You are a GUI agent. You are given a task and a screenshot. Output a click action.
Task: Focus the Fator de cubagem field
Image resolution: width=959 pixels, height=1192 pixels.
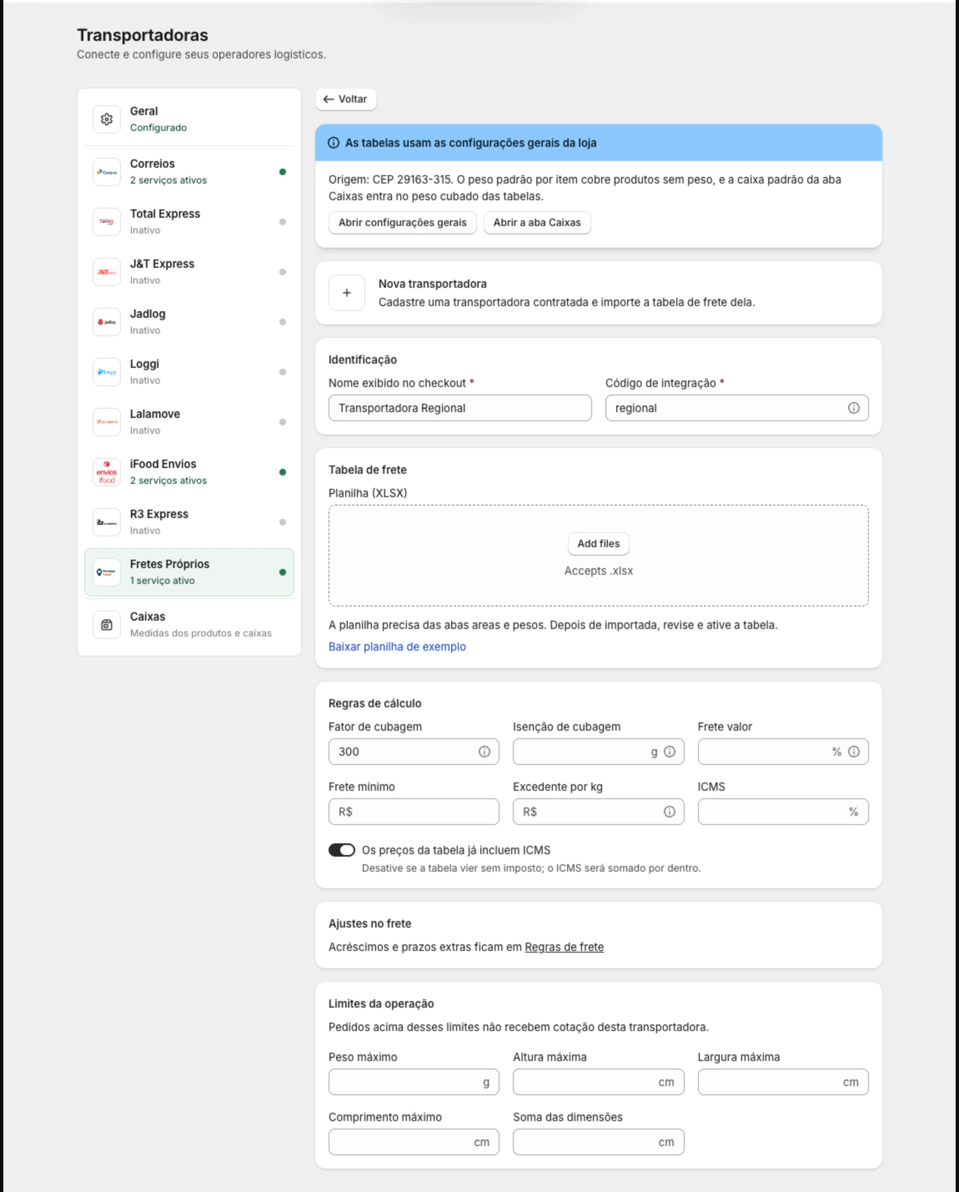click(x=414, y=752)
